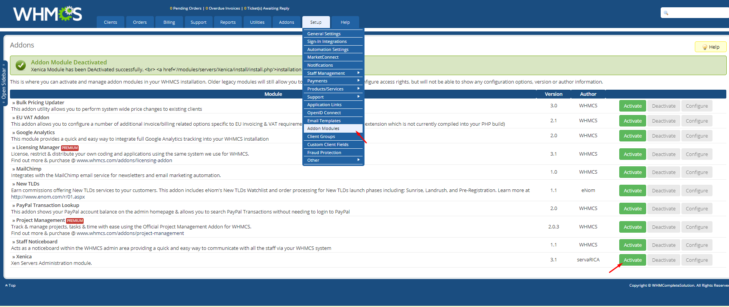Activate the EU VAT Addon
729x307 pixels.
point(633,121)
